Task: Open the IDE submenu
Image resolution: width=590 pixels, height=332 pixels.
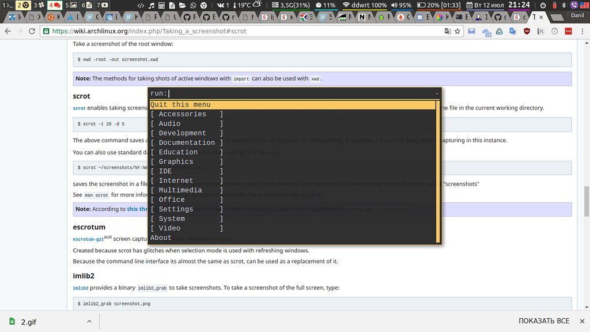Action: [x=187, y=171]
